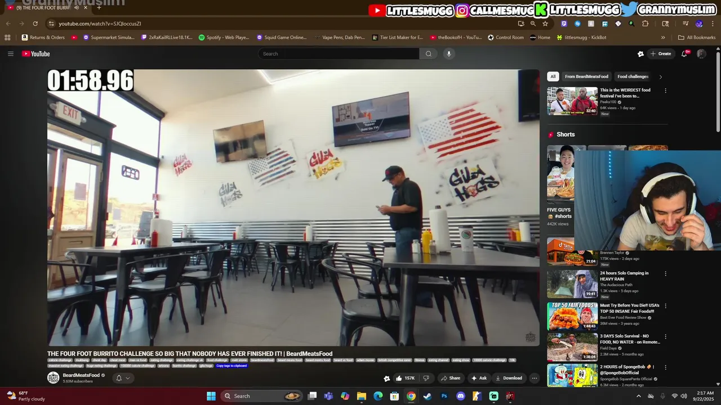Click the Zoom magnifier icon in the address bar
The height and width of the screenshot is (405, 721).
(533, 24)
